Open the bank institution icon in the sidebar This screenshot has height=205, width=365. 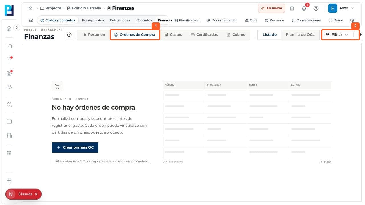[x=9, y=153]
